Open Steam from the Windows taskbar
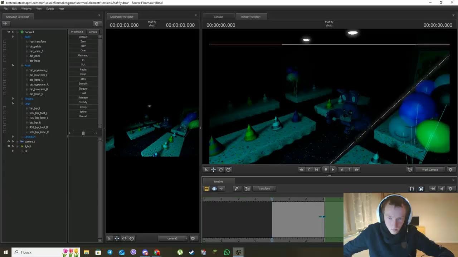The image size is (458, 257). (191, 252)
